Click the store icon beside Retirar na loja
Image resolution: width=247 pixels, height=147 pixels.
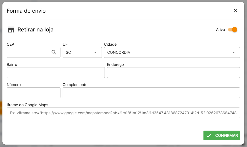[x=11, y=30]
